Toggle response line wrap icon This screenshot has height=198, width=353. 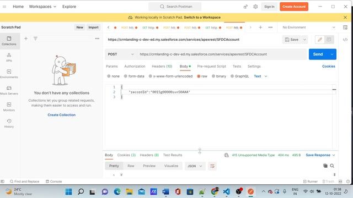click(212, 166)
